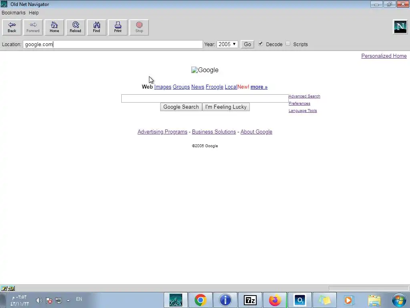Image resolution: width=410 pixels, height=308 pixels.
Task: Open the About Google link
Action: (256, 132)
